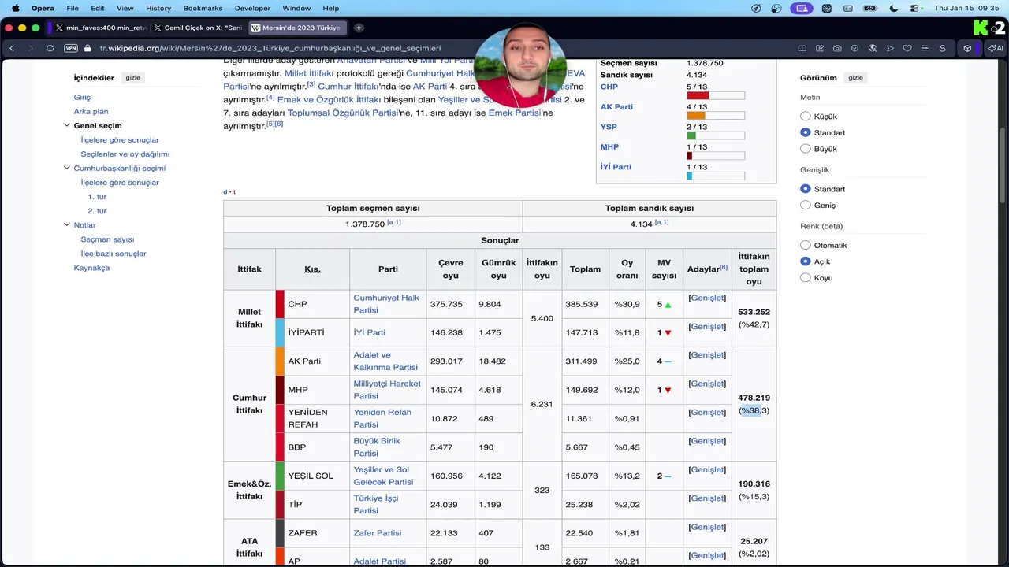Click the send paper-plane icon in toolbar
Image resolution: width=1009 pixels, height=567 pixels.
pos(890,48)
